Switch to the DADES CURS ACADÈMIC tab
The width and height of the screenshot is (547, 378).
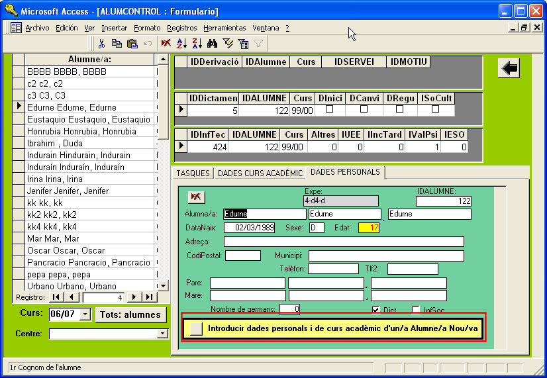coord(260,173)
